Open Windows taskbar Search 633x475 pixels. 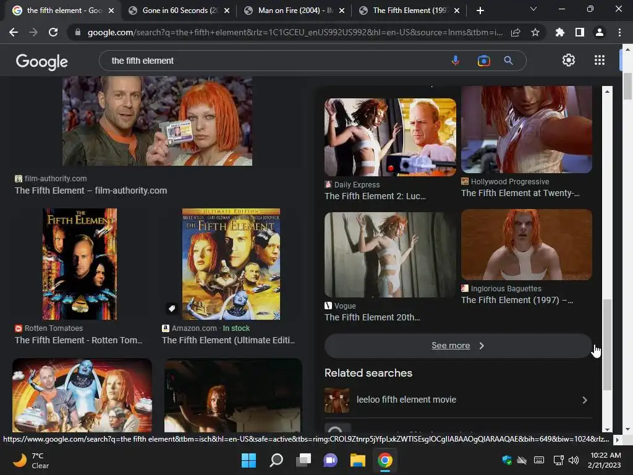[276, 460]
